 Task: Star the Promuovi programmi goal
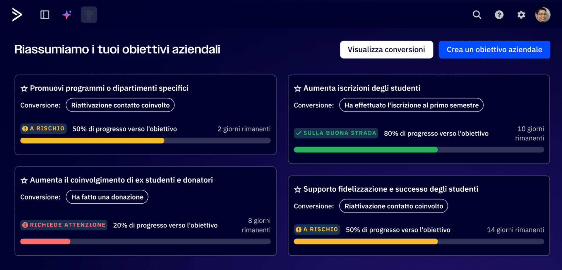(24, 89)
